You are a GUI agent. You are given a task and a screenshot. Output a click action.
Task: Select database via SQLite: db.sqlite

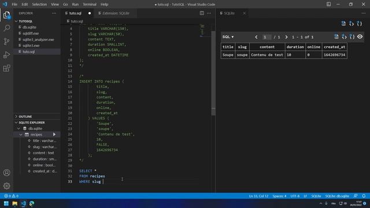337,196
